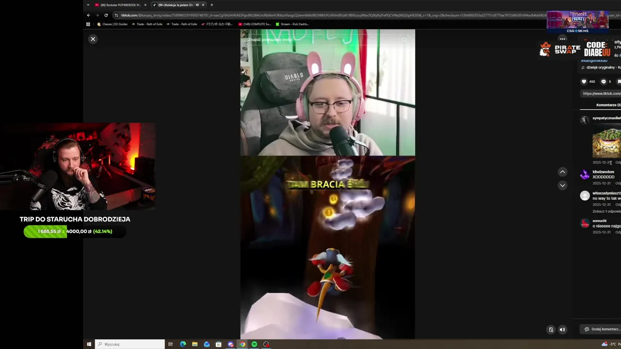621x349 pixels.
Task: Open kibelzwodom's profile avatar
Action: [x=585, y=174]
